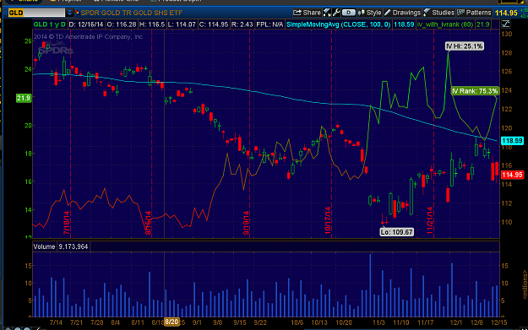
Task: Click the 10/17/14 expiration date line label
Action: [328, 220]
